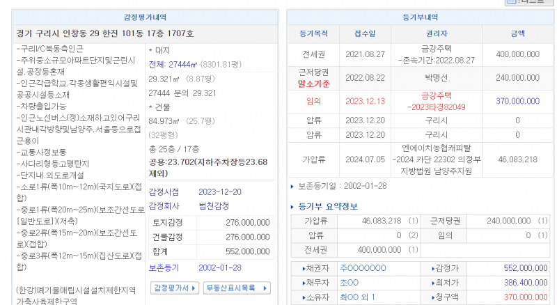Image resolution: width=557 pixels, height=305 pixels.
Task: Select the creditor name 주OOOOOOO
Action: point(363,267)
